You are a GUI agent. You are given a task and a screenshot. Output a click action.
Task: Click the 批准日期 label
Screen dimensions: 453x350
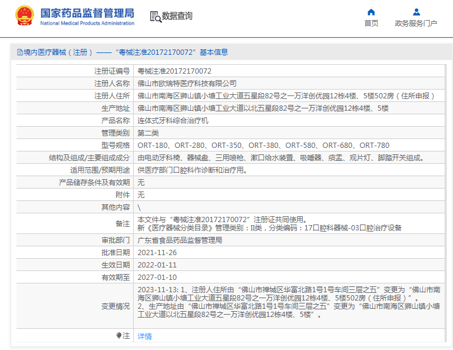point(115,253)
